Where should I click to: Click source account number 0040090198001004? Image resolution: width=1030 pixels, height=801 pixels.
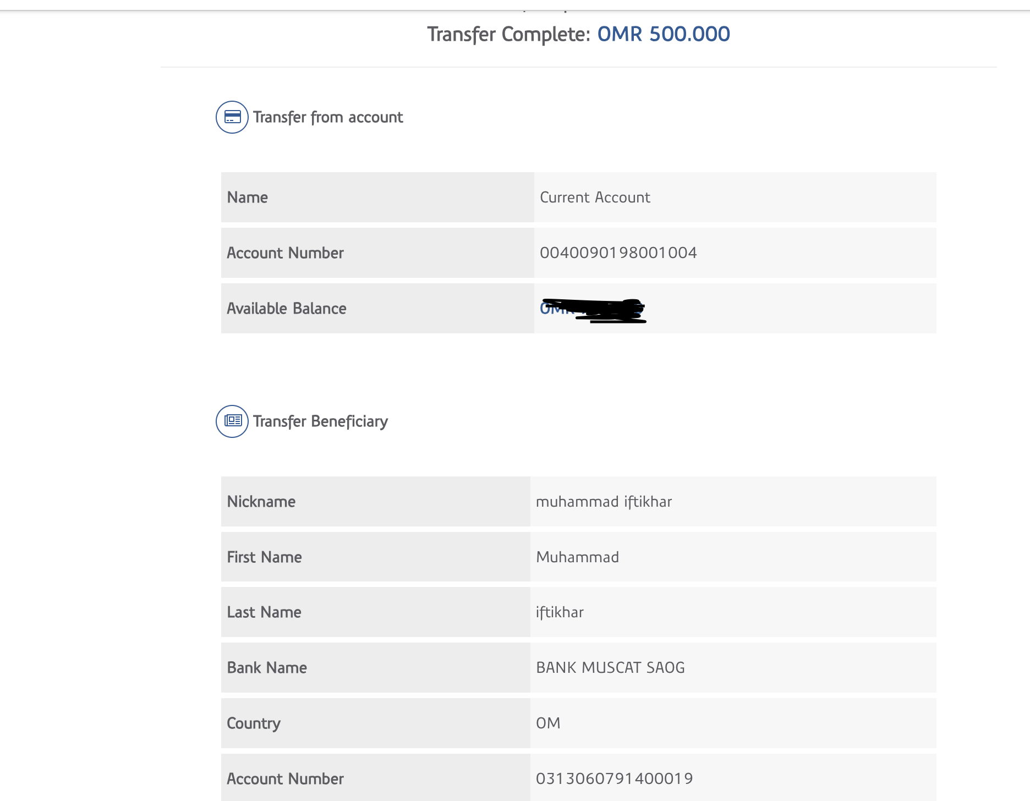(618, 253)
